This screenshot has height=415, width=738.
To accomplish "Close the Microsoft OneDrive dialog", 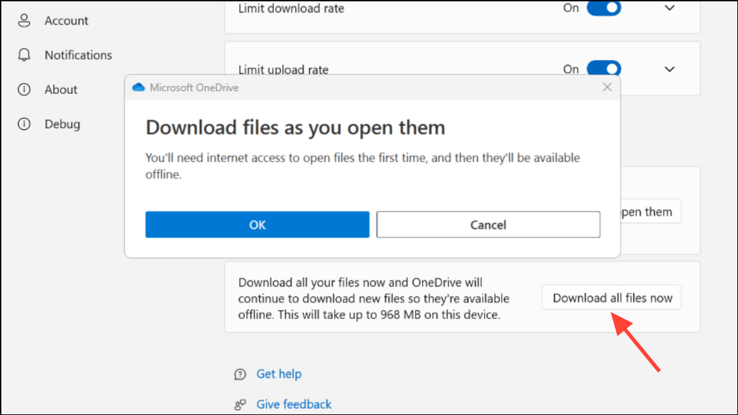I will coord(607,87).
